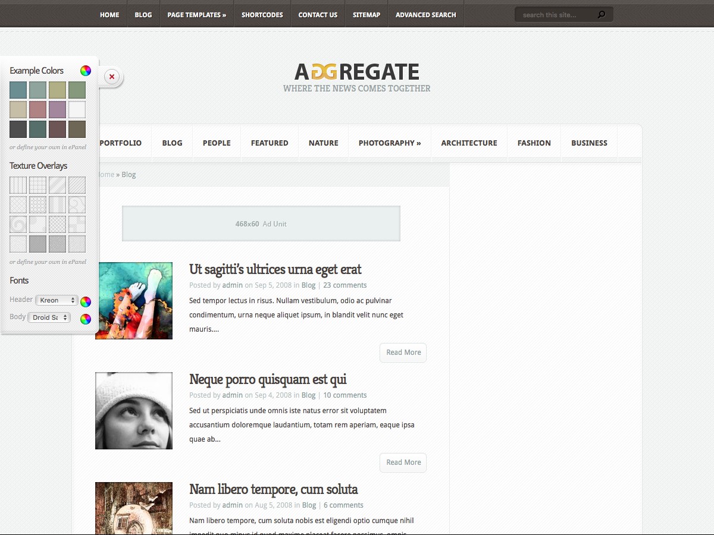This screenshot has width=714, height=535.
Task: Open post title Nam libero tempore
Action: point(274,489)
